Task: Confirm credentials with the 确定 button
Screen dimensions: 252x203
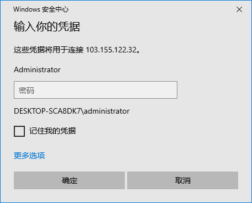Action: coord(69,180)
